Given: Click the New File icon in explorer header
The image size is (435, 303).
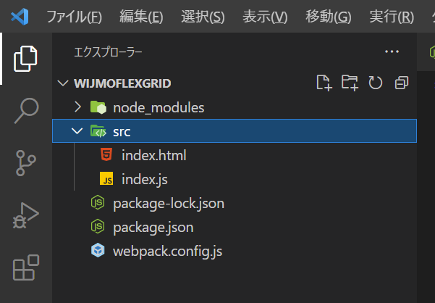Looking at the screenshot, I should coord(324,83).
